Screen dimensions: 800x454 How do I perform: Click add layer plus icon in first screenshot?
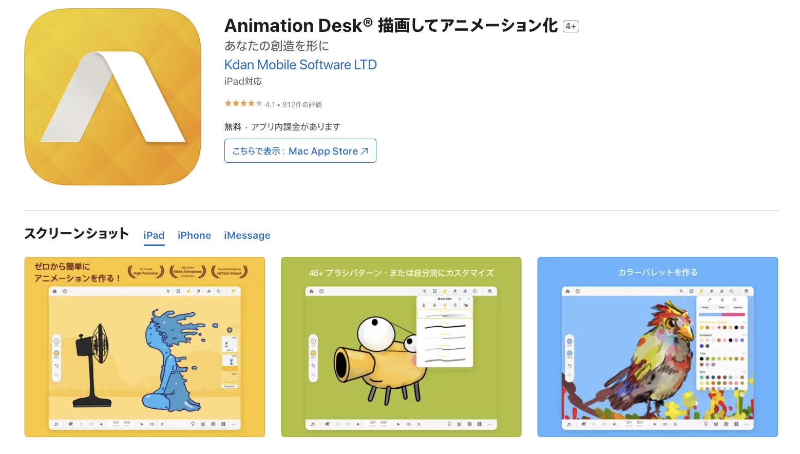click(x=230, y=330)
